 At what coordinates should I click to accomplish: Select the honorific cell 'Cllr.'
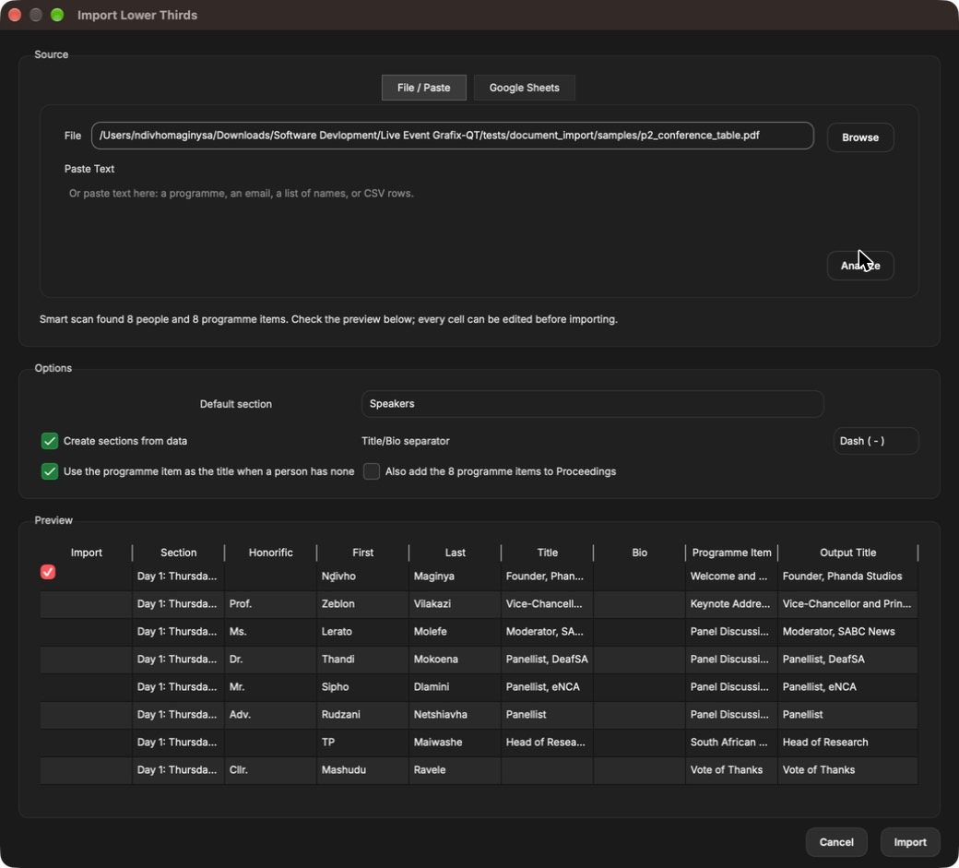pyautogui.click(x=270, y=769)
